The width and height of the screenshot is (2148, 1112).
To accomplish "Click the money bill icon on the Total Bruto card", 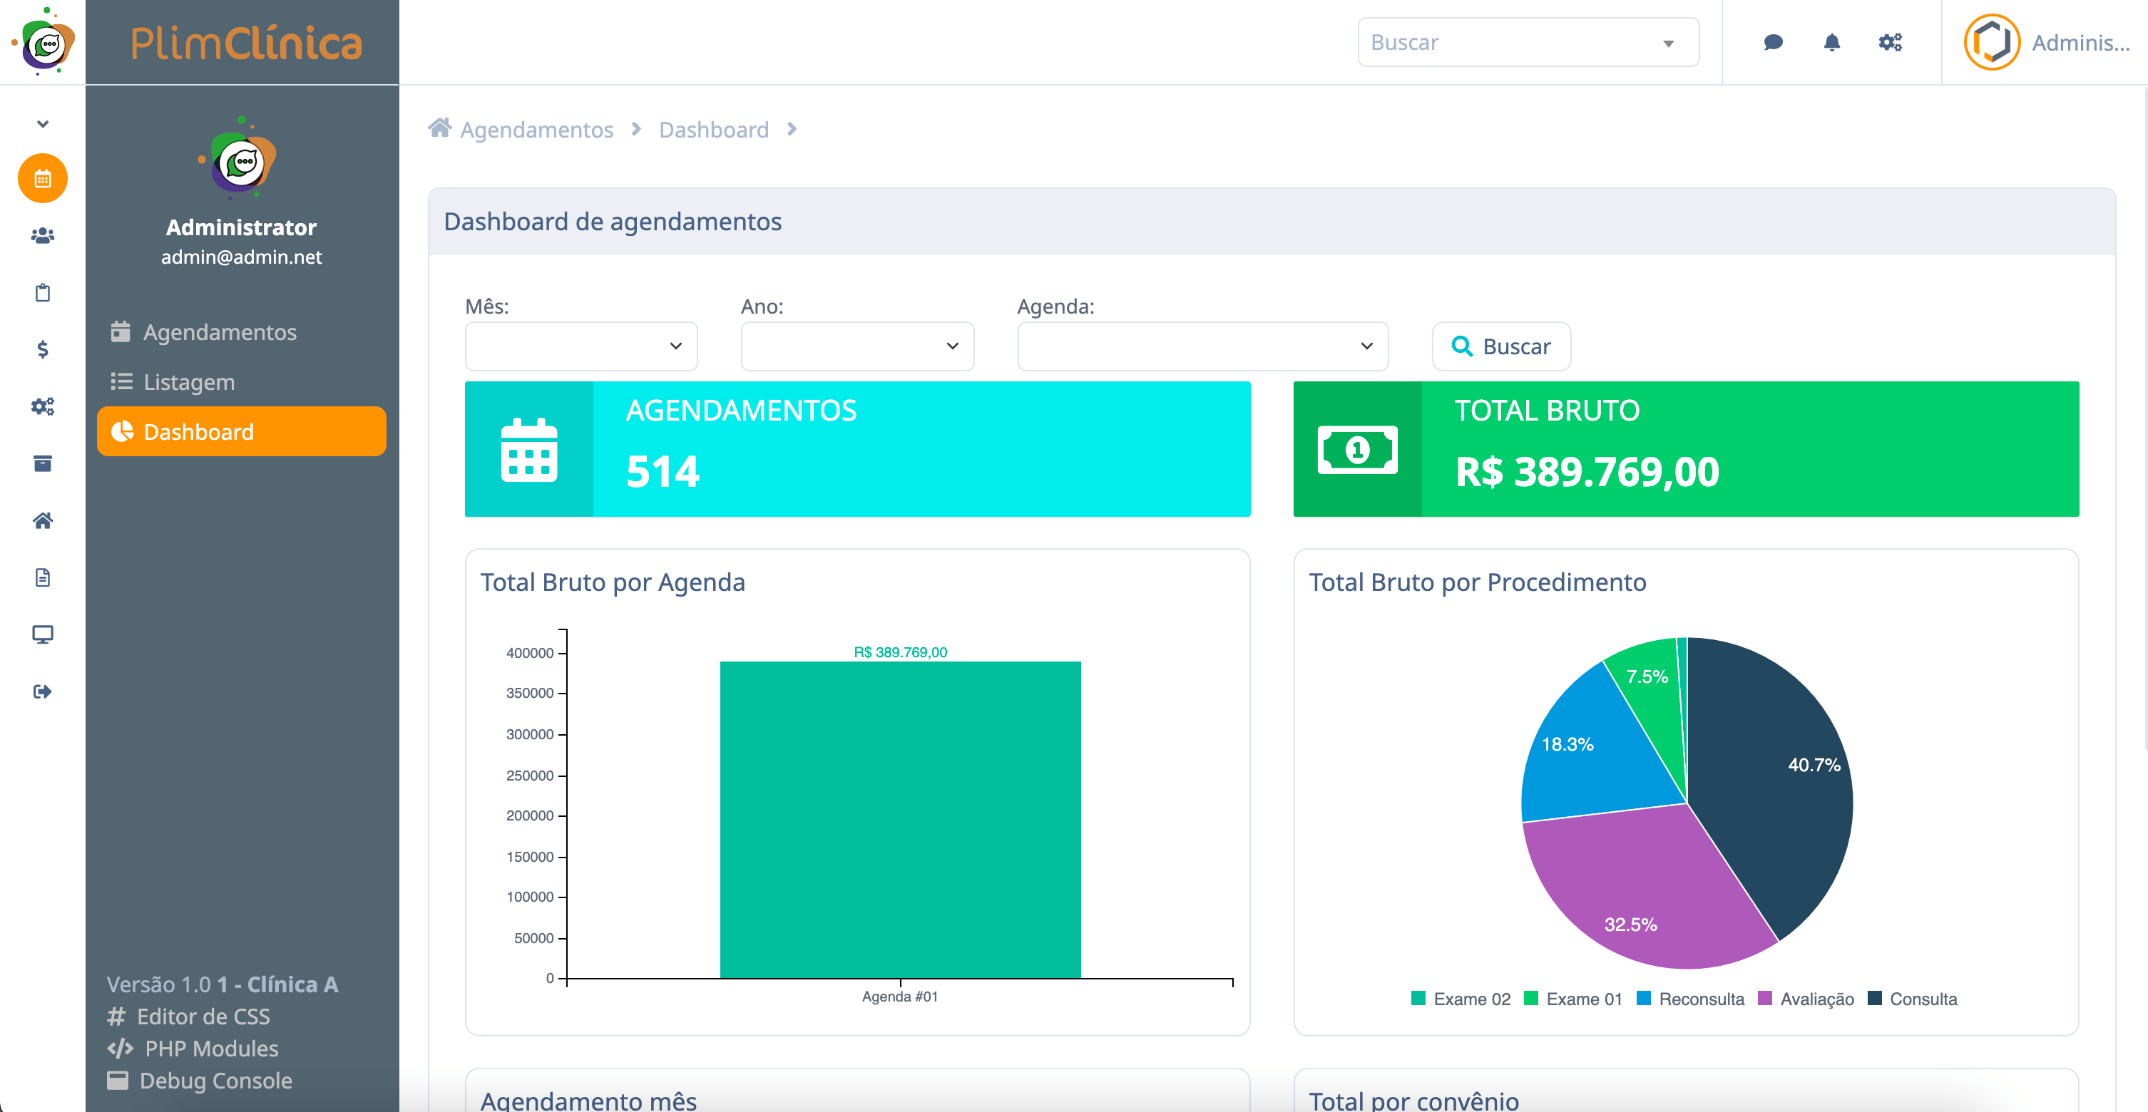I will tap(1358, 450).
